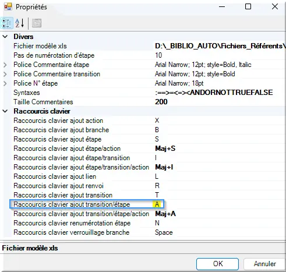Image resolution: width=286 pixels, height=272 pixels.
Task: Select the Pas de numérotation d'étape value
Action: click(220, 55)
